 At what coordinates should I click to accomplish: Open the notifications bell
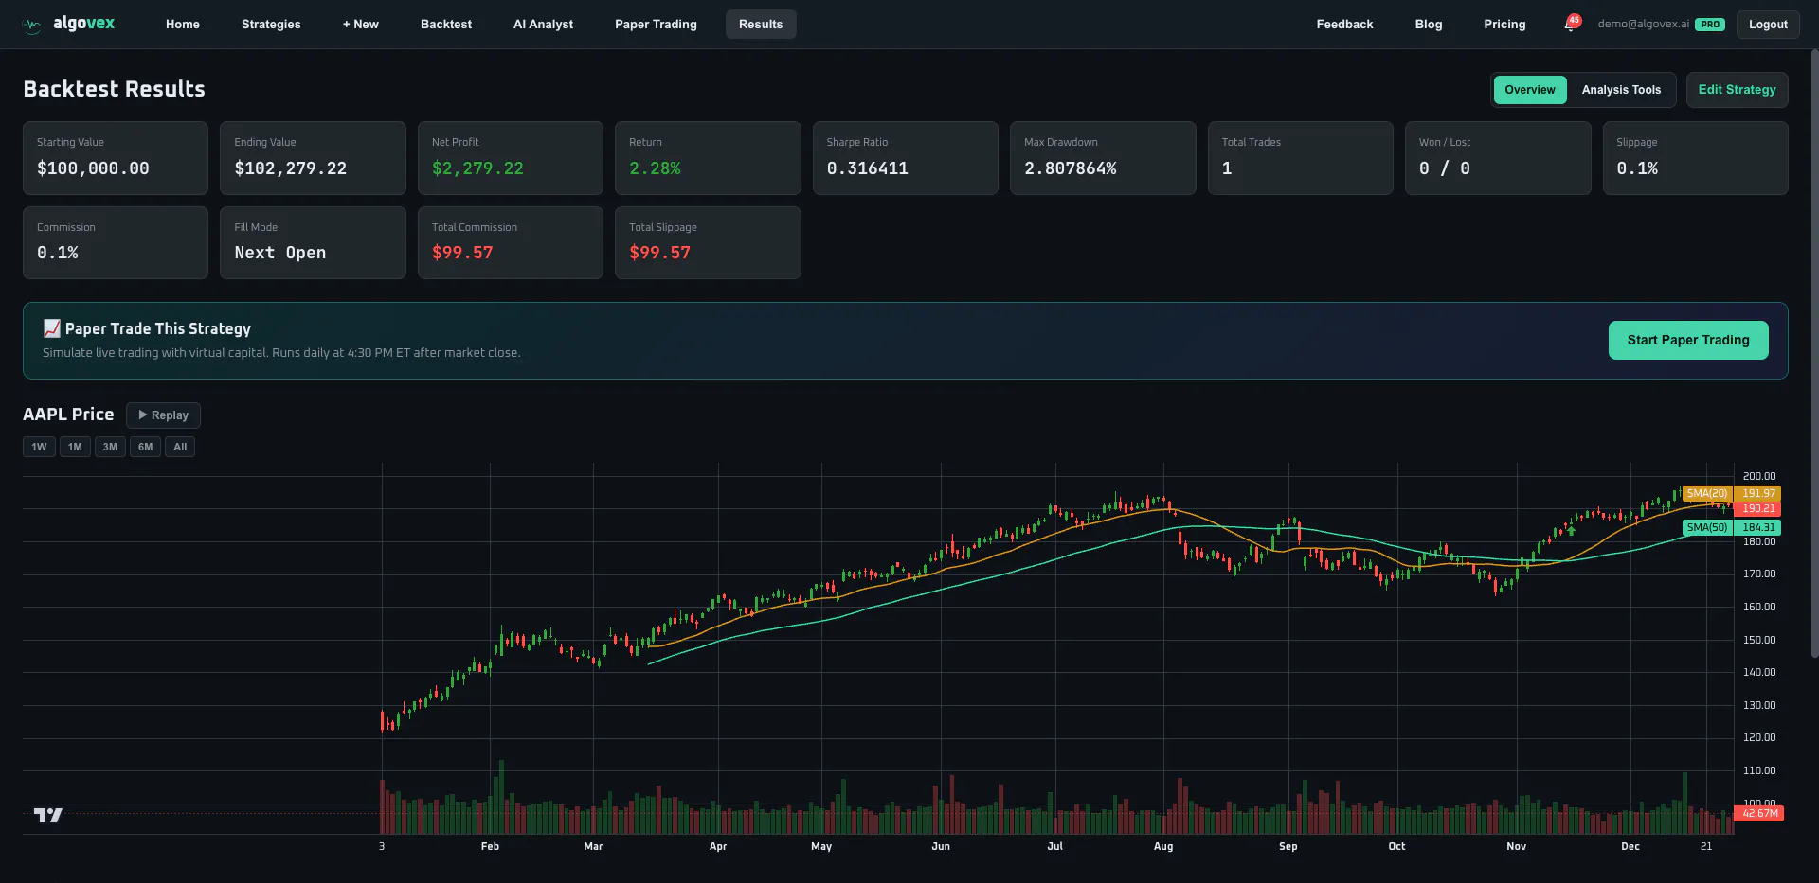(x=1570, y=25)
